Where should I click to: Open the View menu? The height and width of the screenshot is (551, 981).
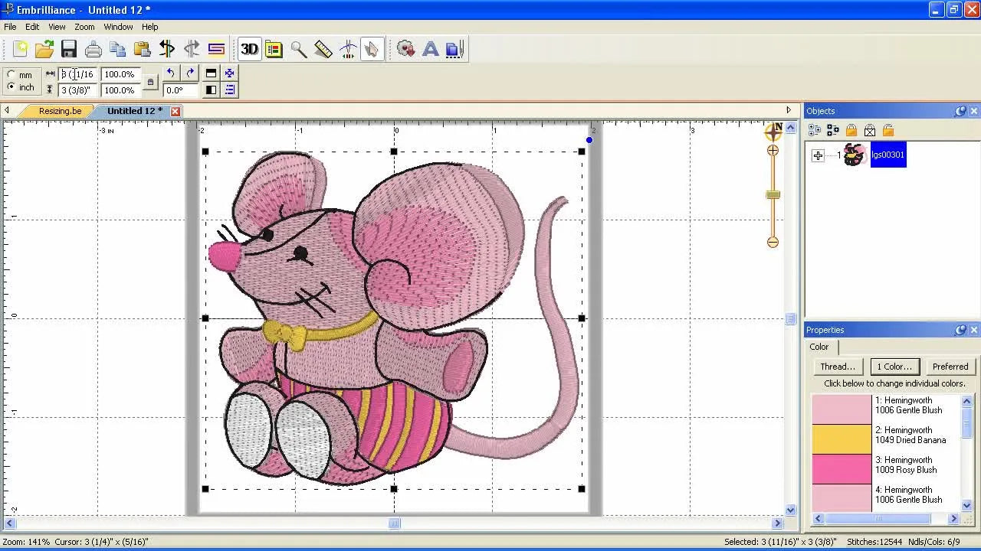coord(57,27)
